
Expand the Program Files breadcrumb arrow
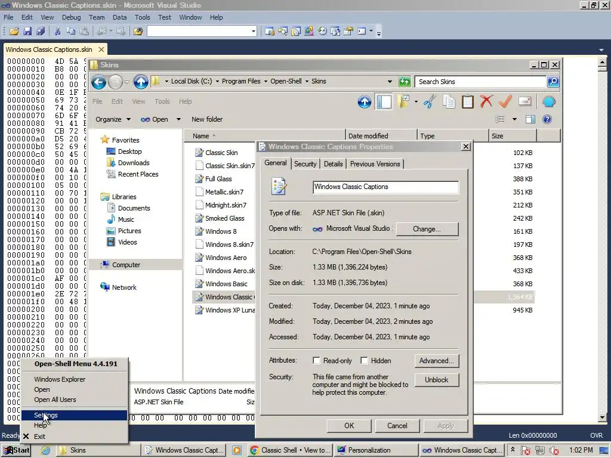click(266, 81)
